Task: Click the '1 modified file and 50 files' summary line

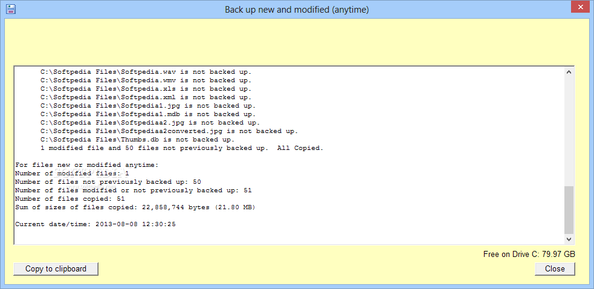Action: coord(182,148)
